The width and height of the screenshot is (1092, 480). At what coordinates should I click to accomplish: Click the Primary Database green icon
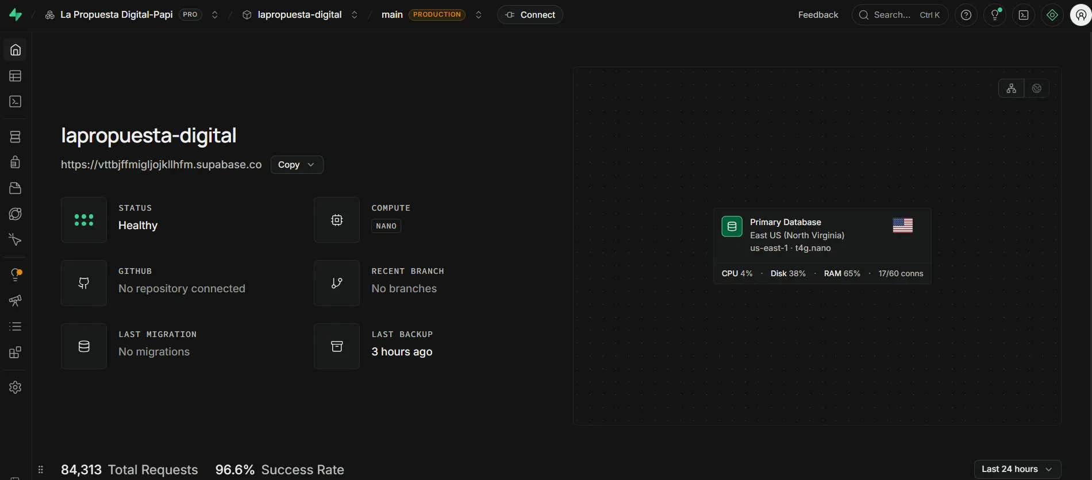pyautogui.click(x=732, y=226)
